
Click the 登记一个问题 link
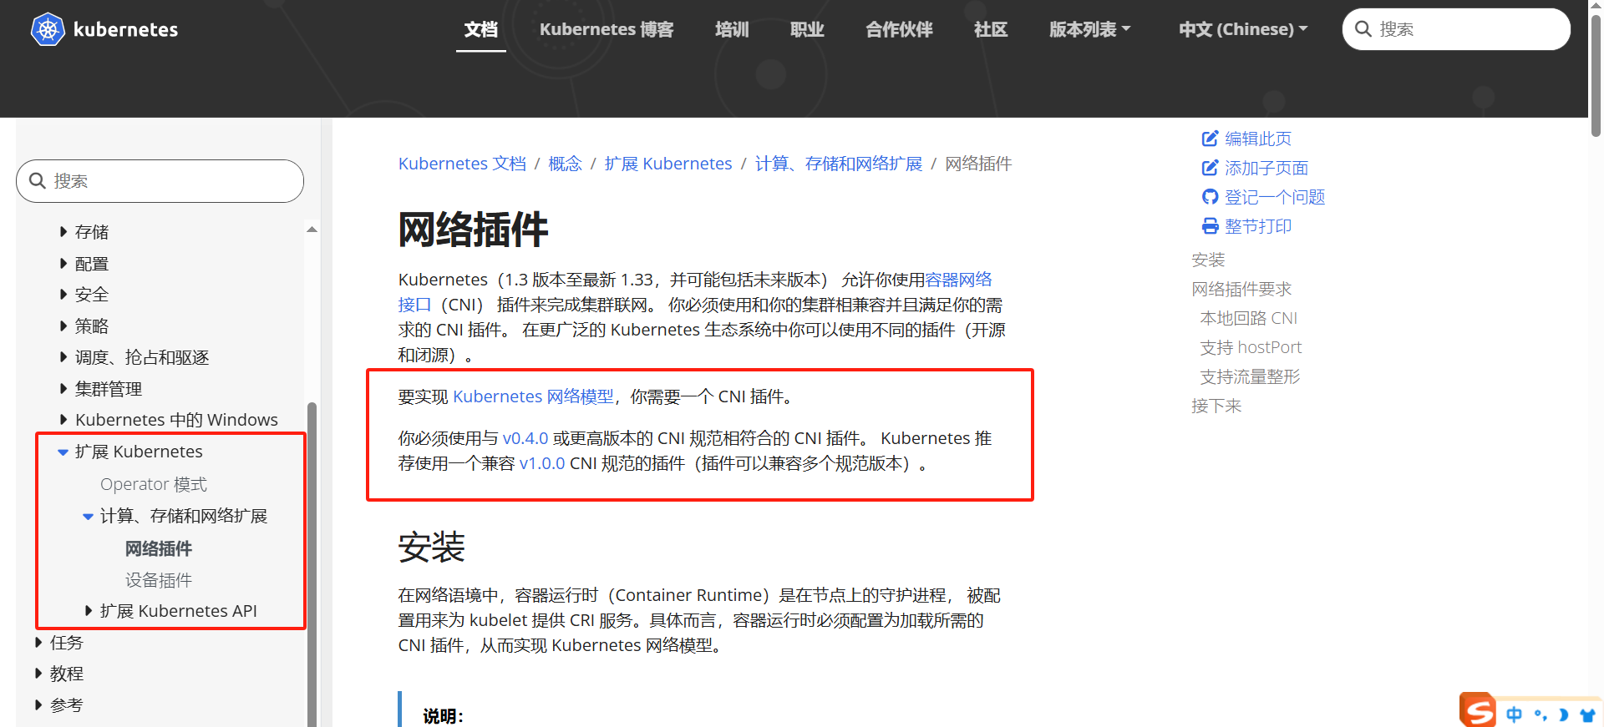click(x=1275, y=197)
